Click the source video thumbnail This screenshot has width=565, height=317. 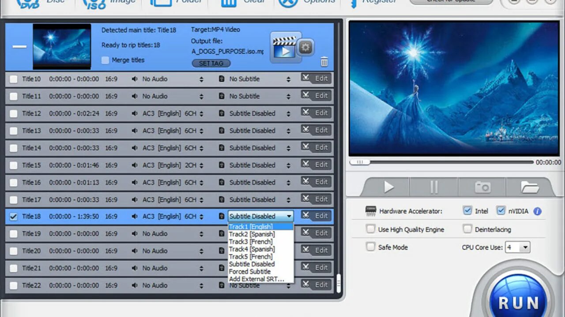(62, 46)
